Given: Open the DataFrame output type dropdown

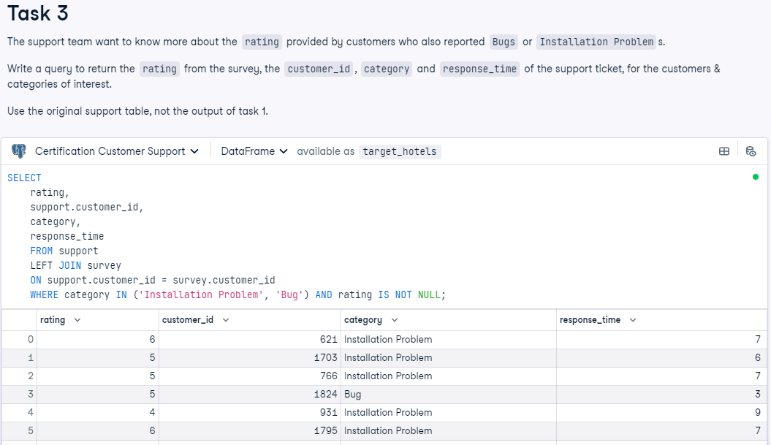Looking at the screenshot, I should (254, 151).
